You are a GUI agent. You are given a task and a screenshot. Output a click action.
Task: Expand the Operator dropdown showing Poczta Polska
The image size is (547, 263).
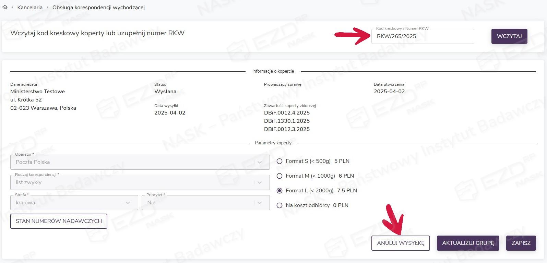point(140,162)
